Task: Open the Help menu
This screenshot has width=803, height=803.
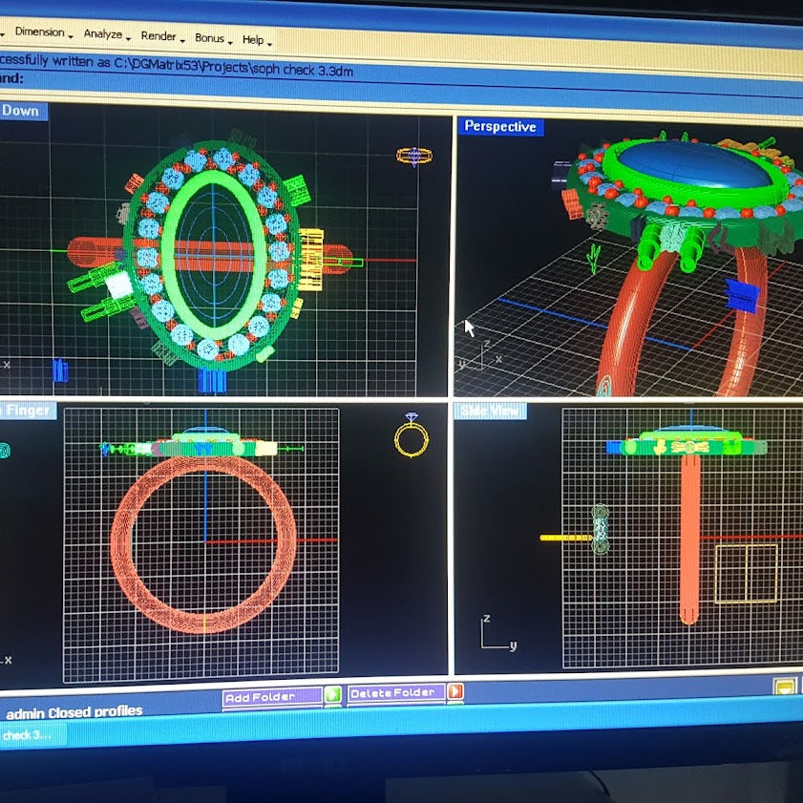Action: (255, 40)
